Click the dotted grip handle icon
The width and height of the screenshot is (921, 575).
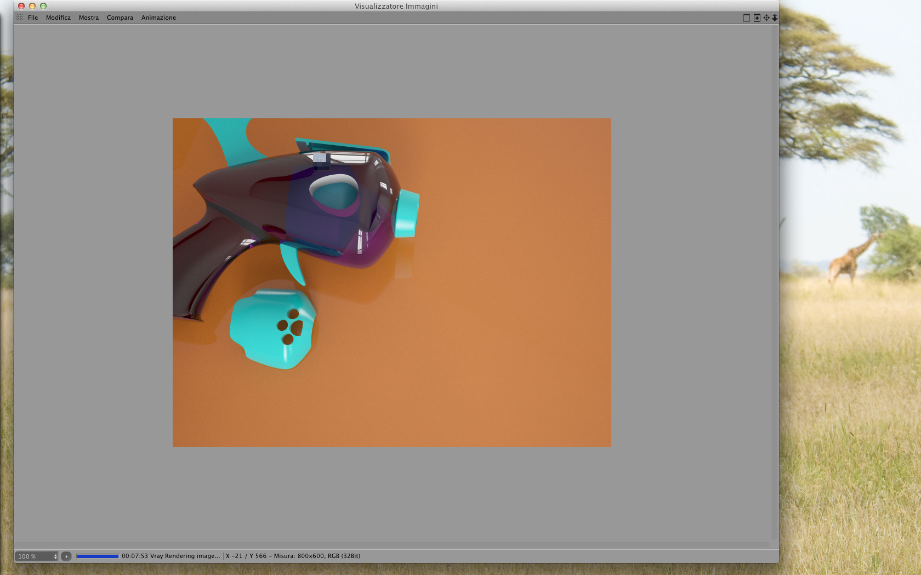(x=20, y=18)
